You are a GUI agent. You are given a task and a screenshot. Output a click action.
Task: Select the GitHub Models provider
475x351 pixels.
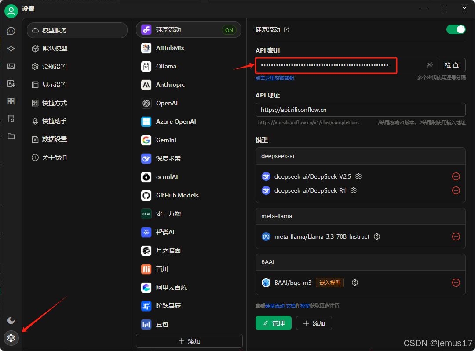click(x=189, y=195)
